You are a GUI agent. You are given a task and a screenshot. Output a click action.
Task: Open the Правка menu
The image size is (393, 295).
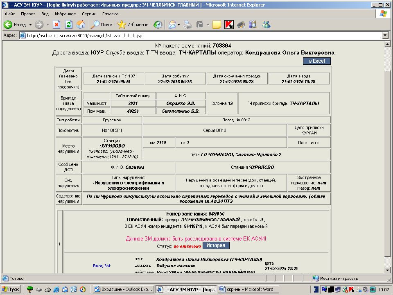28,14
